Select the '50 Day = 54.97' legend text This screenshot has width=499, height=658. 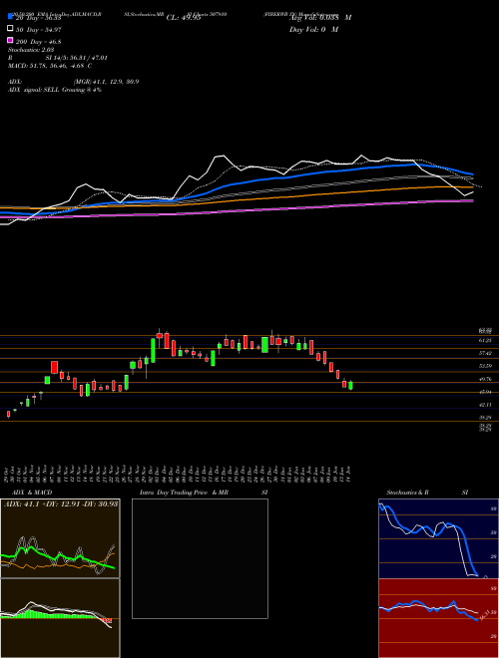click(x=38, y=29)
